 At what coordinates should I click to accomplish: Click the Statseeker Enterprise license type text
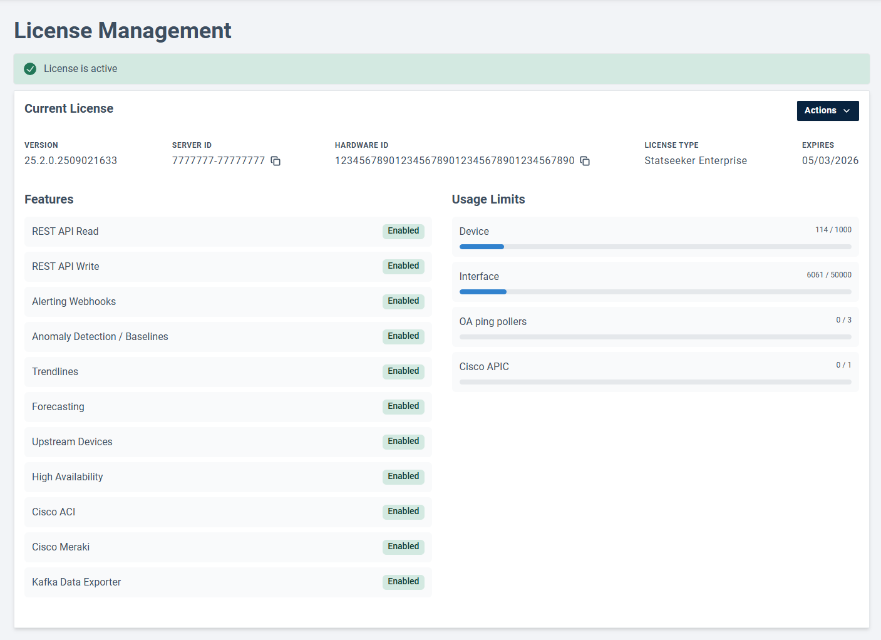pos(696,161)
